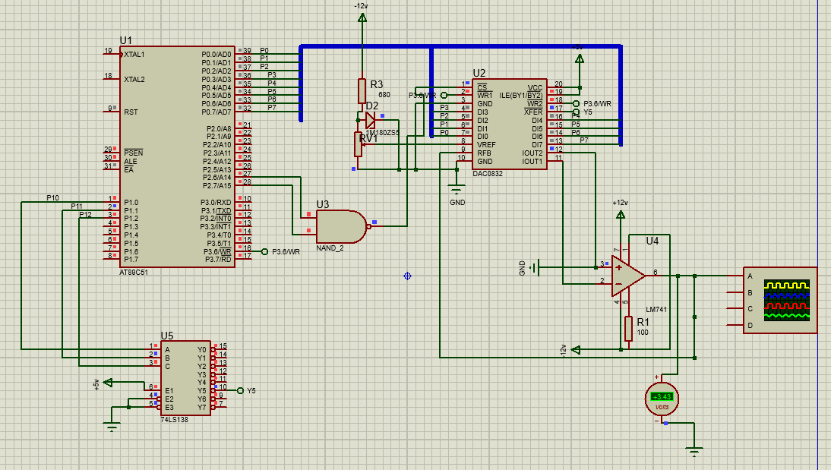Screen dimensions: 831x470
Task: Select the 74LS138 decoder U5 body
Action: [x=185, y=378]
